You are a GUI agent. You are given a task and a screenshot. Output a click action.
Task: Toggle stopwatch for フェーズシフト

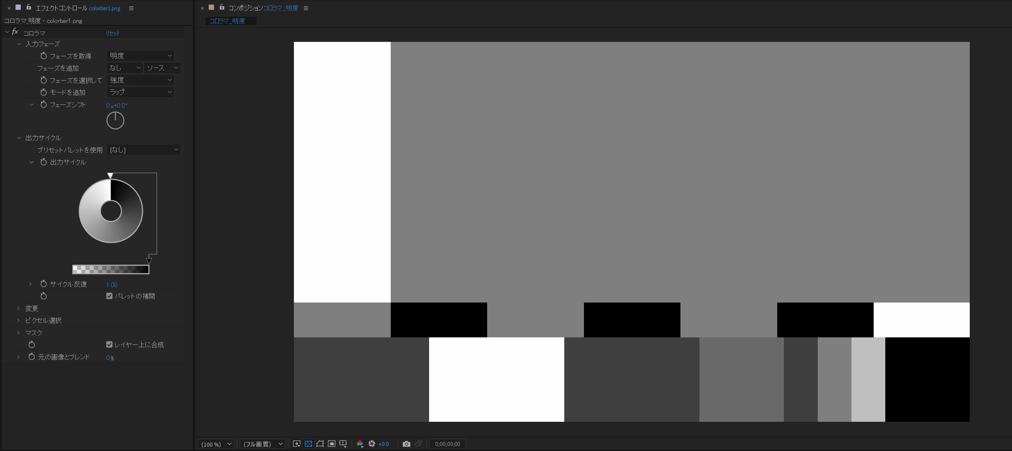[44, 105]
